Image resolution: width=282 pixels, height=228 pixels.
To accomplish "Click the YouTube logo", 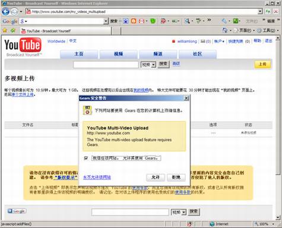I will click(x=23, y=47).
